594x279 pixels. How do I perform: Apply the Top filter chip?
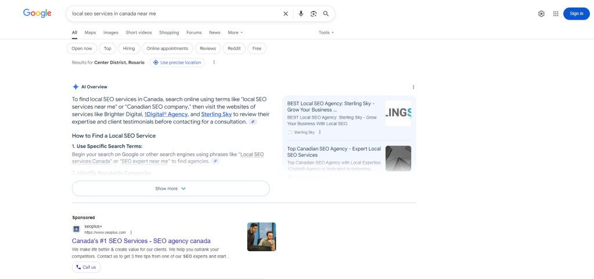coord(107,49)
